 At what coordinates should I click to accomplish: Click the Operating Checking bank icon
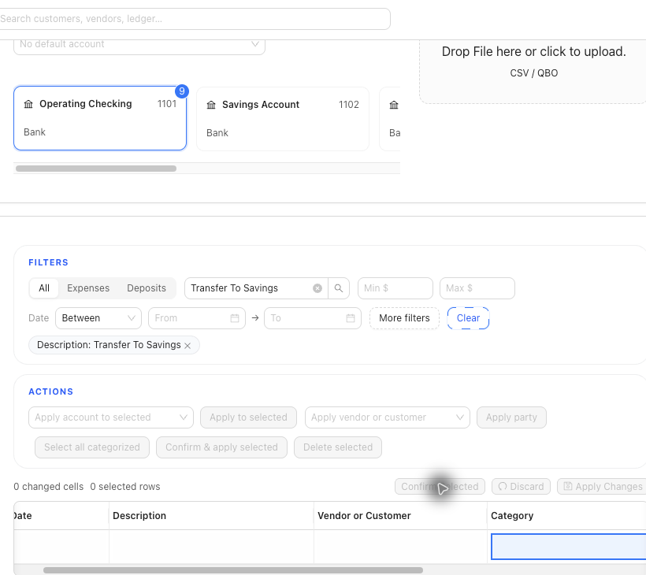[28, 104]
